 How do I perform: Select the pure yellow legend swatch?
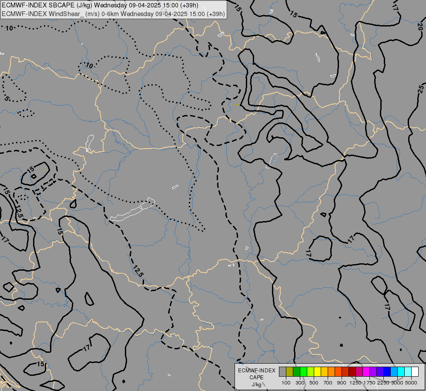317,371
